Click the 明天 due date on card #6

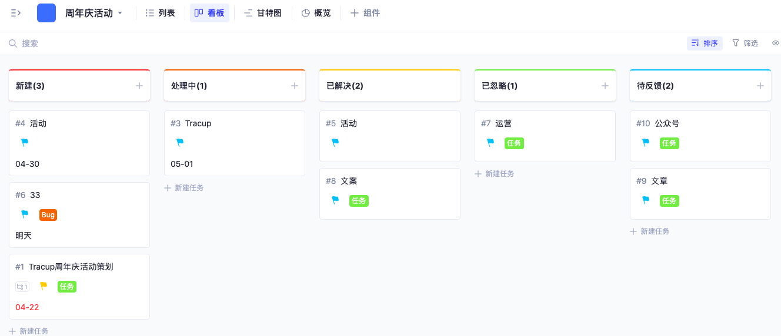[24, 236]
